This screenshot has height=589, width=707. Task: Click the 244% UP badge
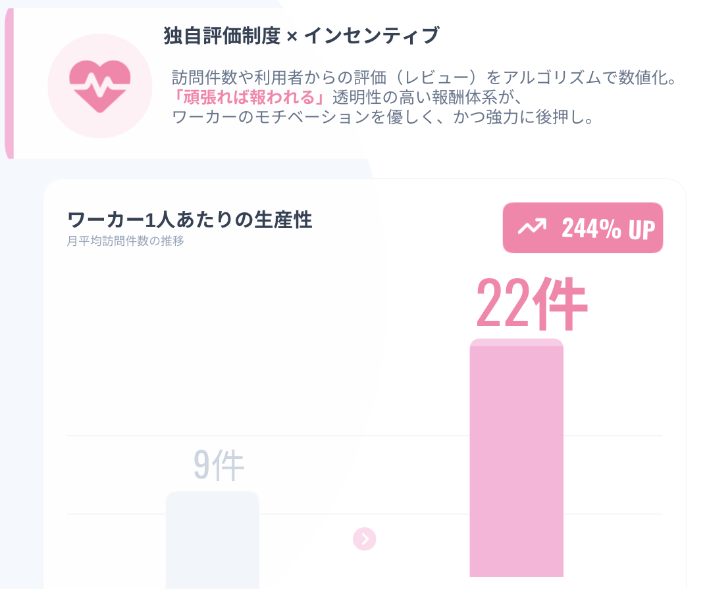583,227
